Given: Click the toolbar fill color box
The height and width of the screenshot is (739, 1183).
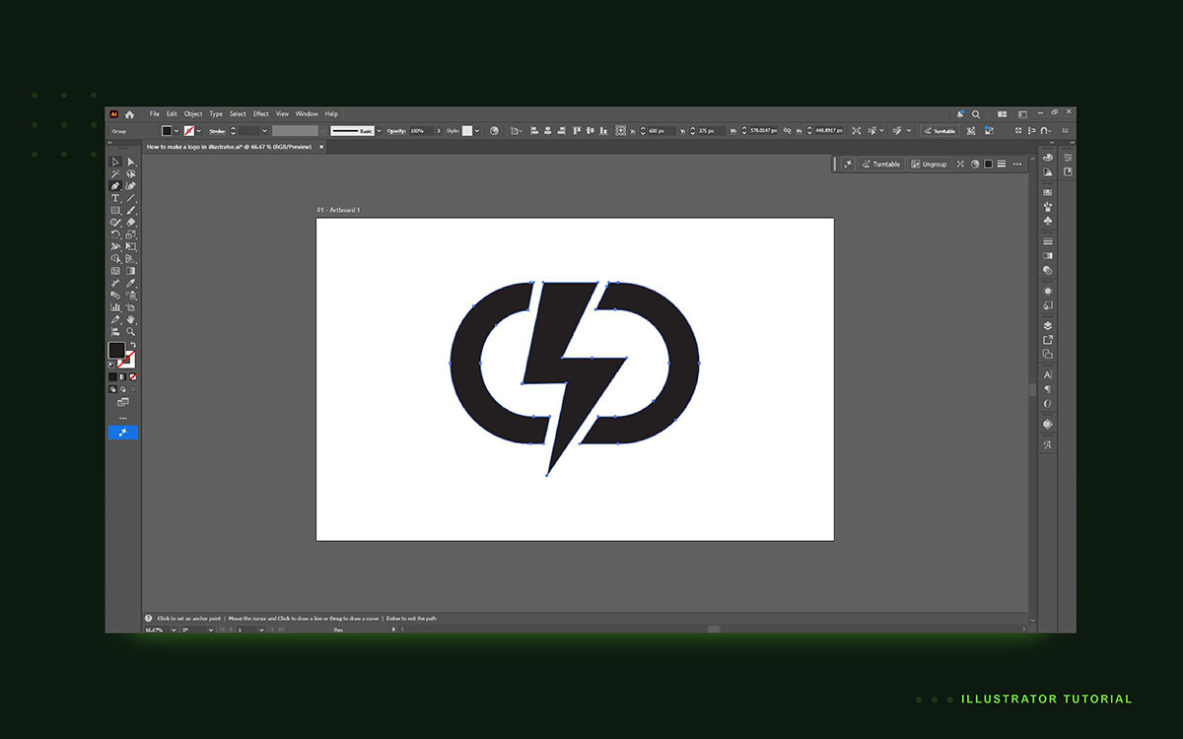Looking at the screenshot, I should (116, 350).
